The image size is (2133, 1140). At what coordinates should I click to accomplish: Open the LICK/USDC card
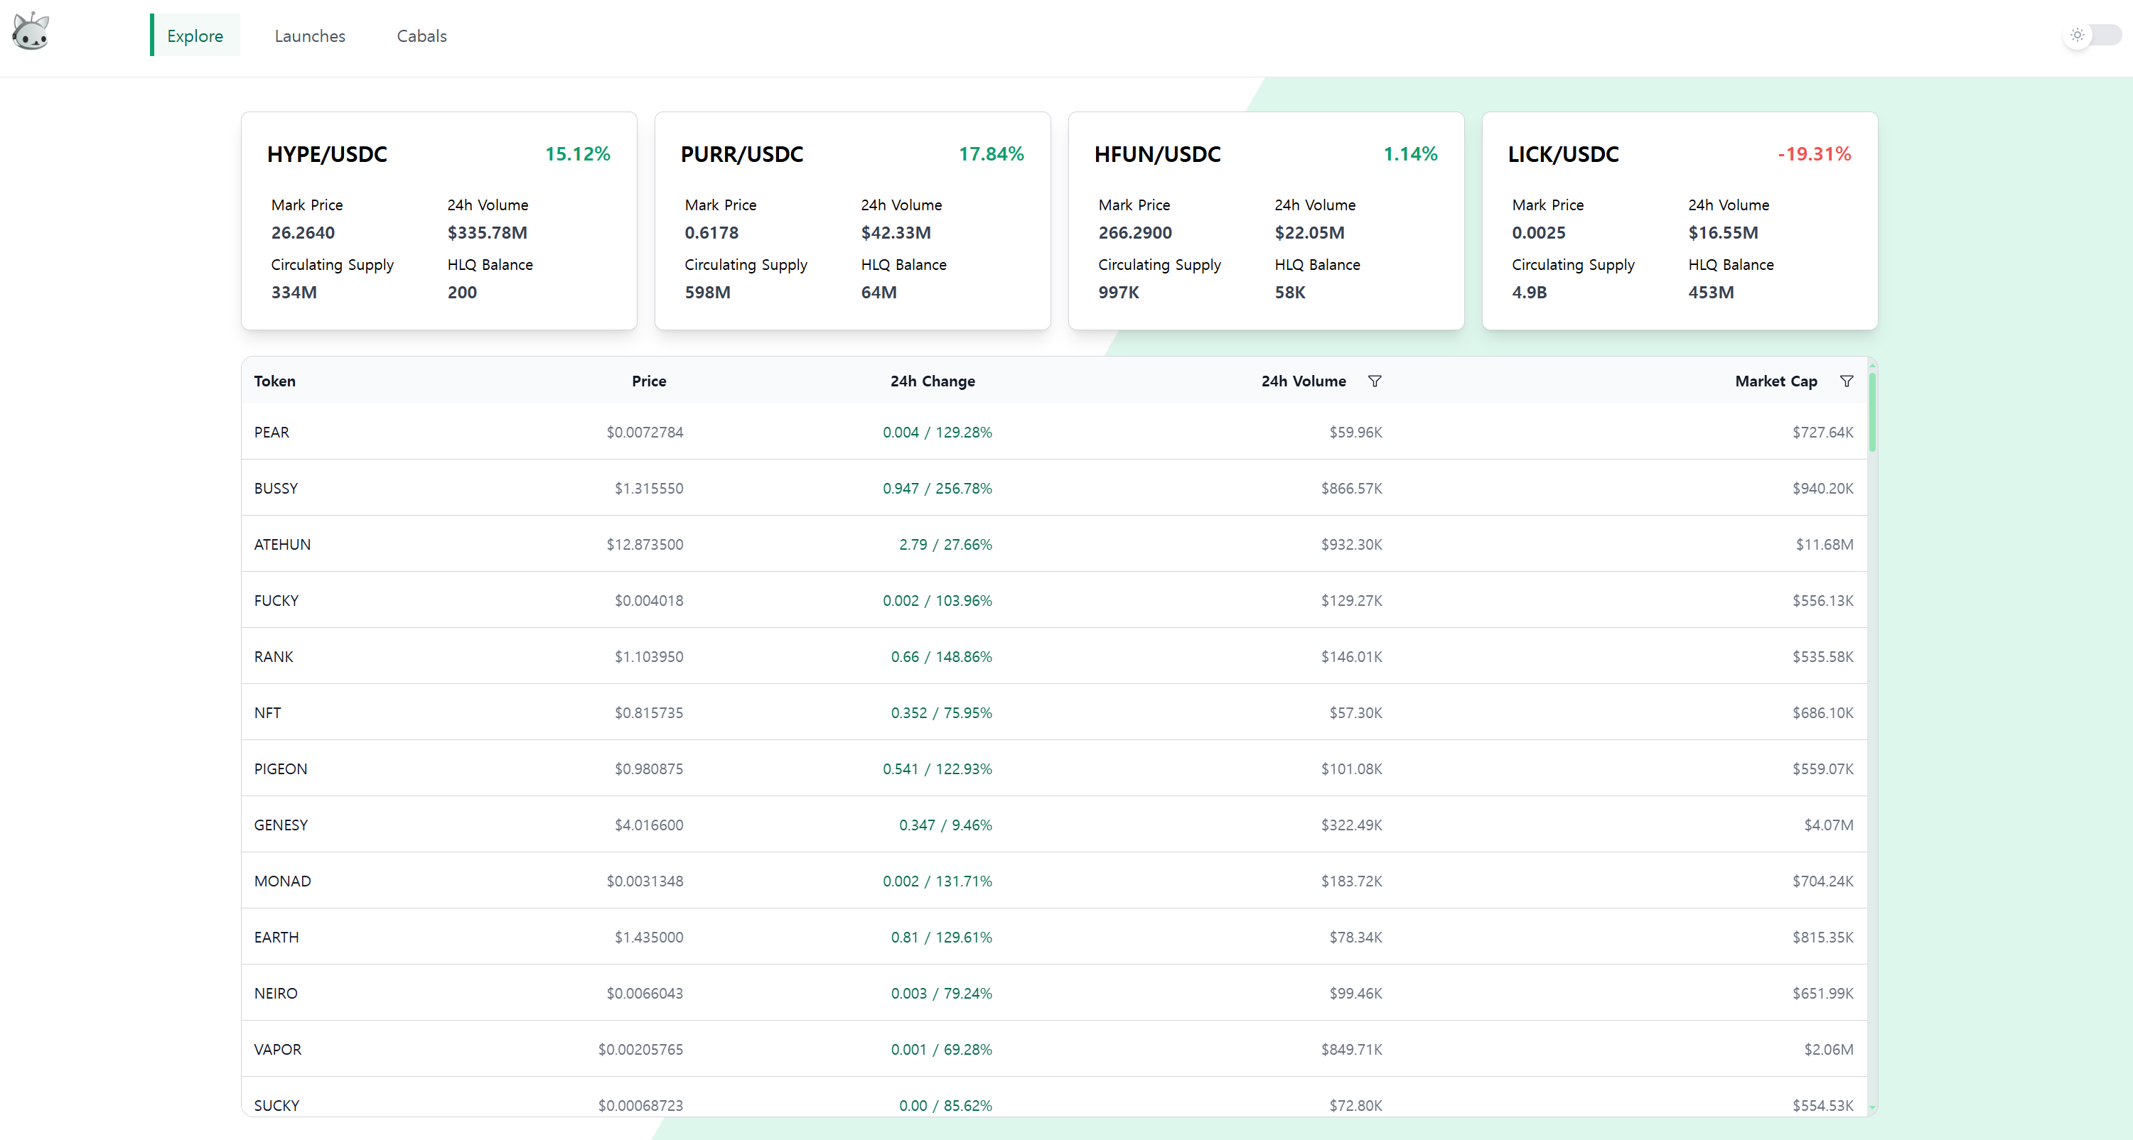(x=1680, y=221)
